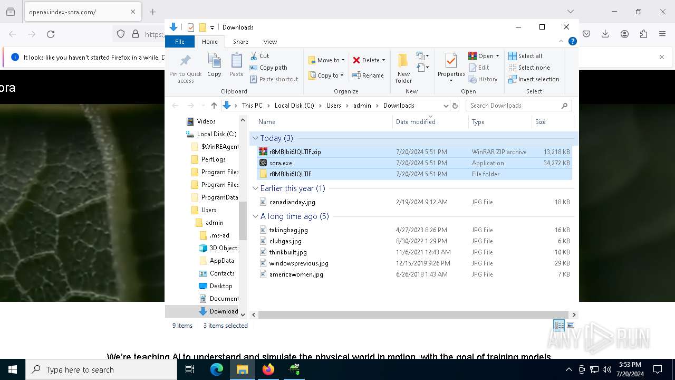Open the Copy to dropdown

(326, 75)
